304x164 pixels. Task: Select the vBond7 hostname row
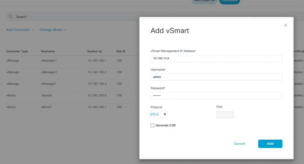click(x=46, y=107)
